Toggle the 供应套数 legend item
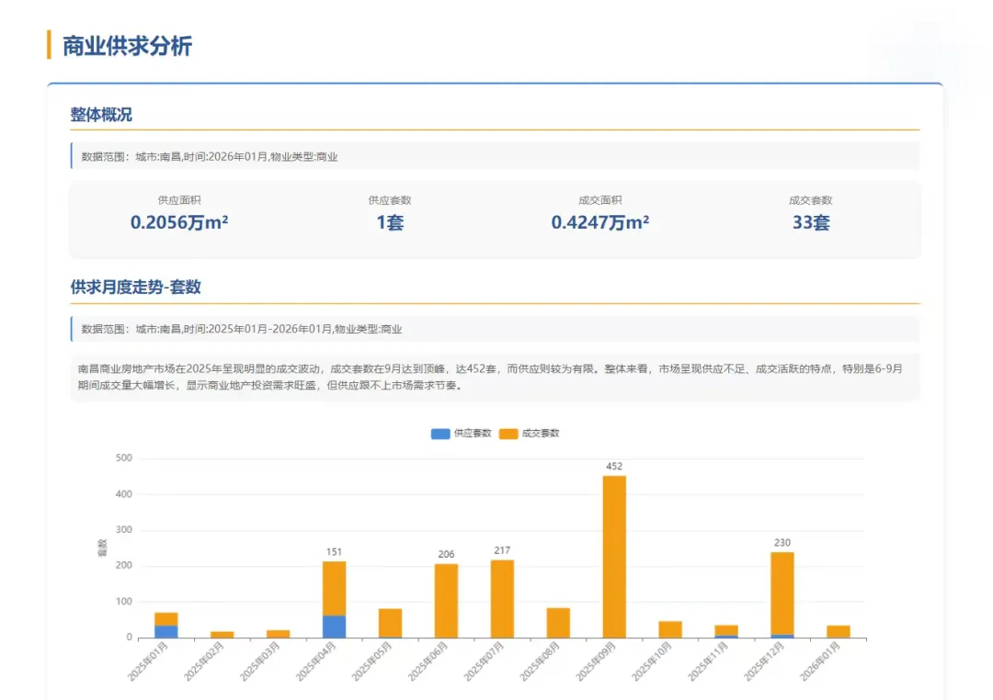Viewport: 993px width, 700px height. 461,434
